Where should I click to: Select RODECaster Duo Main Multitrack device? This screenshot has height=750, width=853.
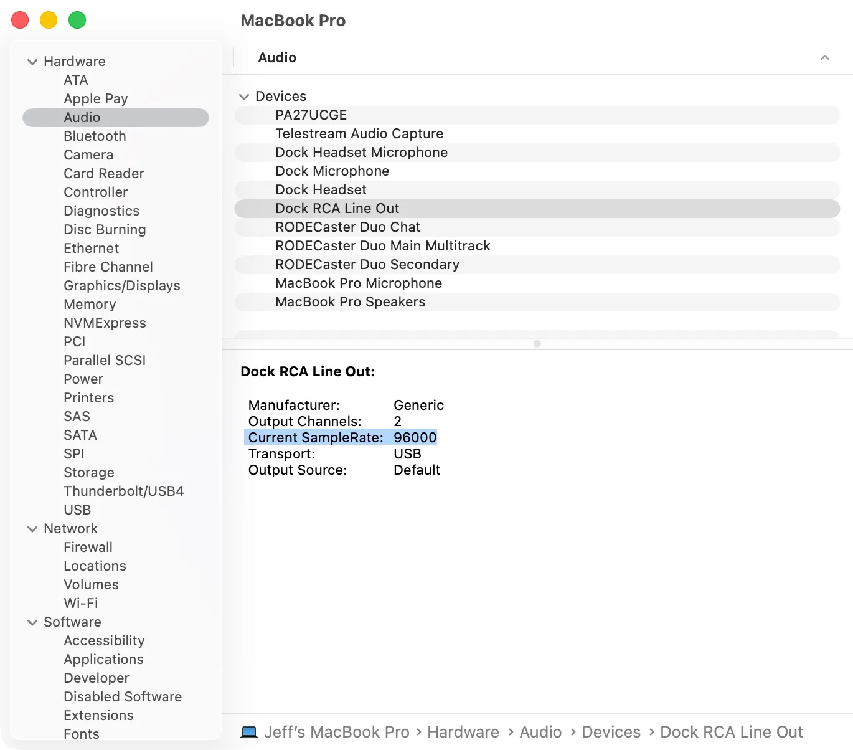[537, 246]
